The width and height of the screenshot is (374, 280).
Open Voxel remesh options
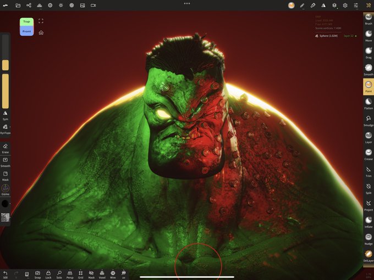click(x=102, y=275)
